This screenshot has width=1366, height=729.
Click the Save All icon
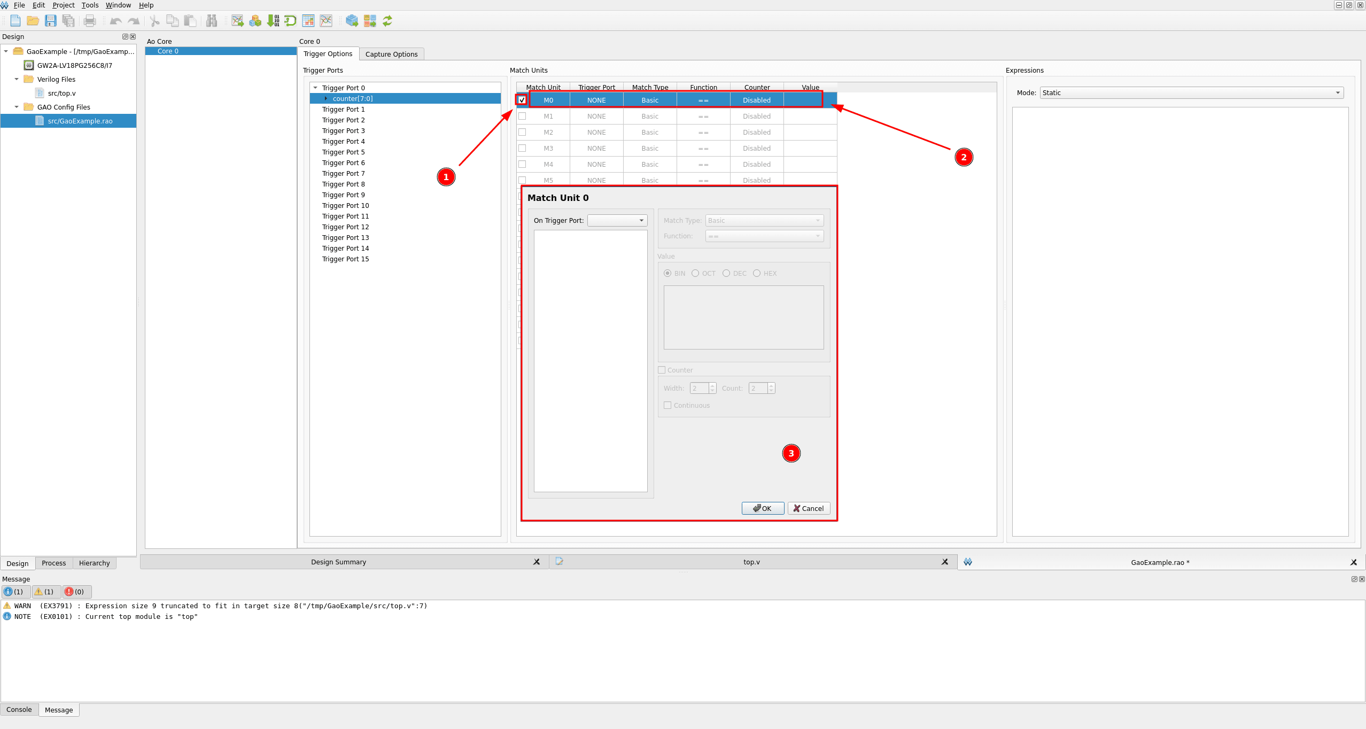(x=68, y=21)
